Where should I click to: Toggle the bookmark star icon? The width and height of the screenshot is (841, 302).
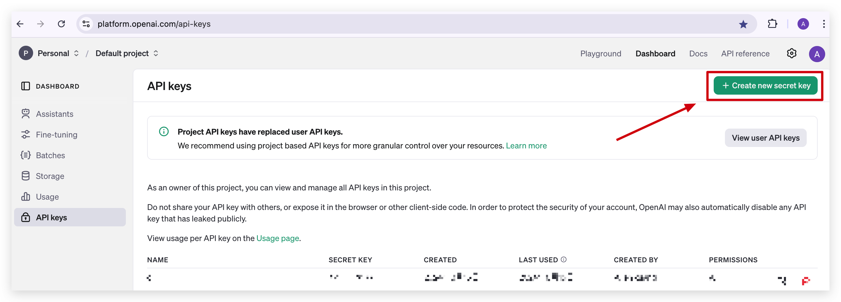click(743, 24)
